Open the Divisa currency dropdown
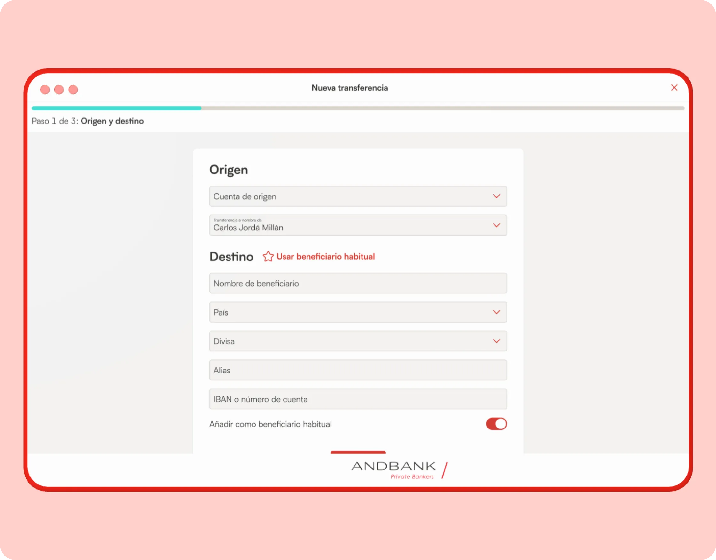The width and height of the screenshot is (716, 560). [x=358, y=341]
